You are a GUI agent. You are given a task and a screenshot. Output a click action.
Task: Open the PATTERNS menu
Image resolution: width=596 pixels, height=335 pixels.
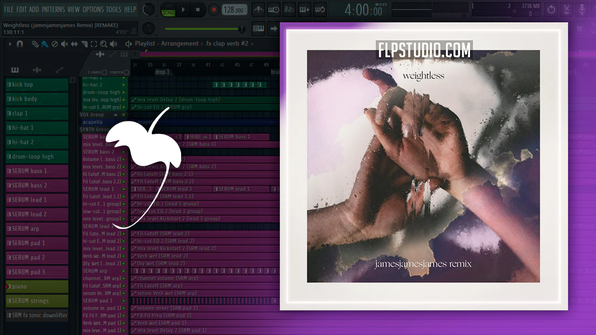(x=53, y=9)
